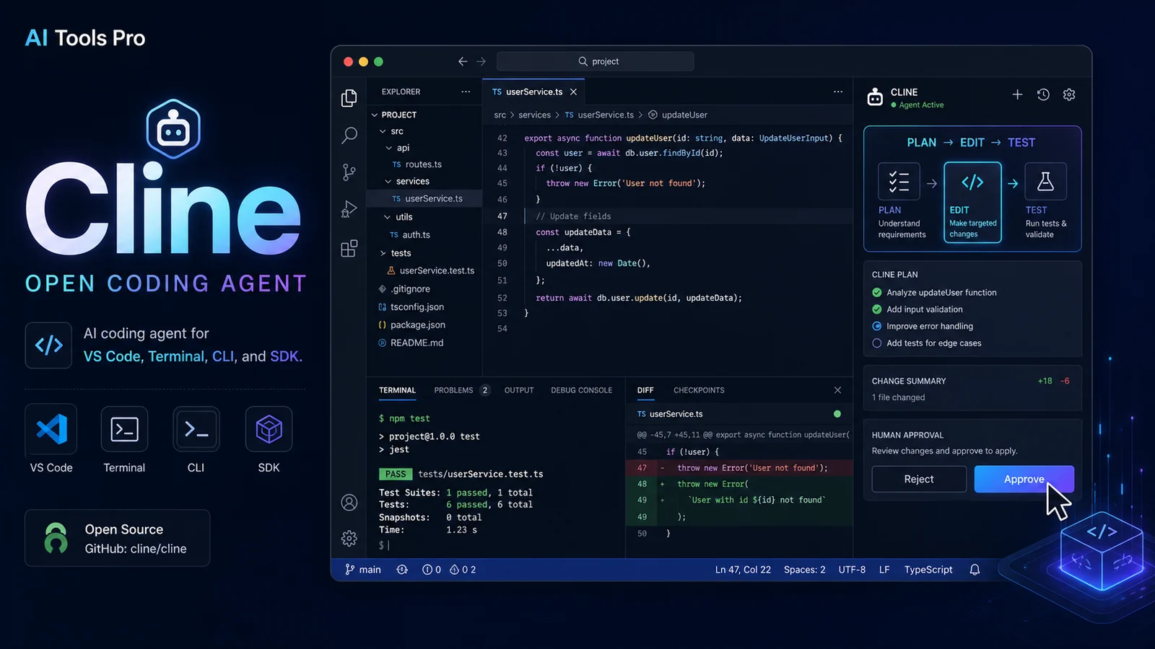Expand the tests folder

pos(383,253)
